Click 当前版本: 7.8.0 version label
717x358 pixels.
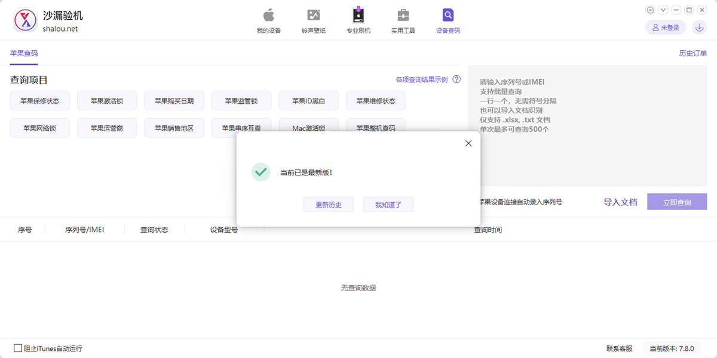coord(672,348)
